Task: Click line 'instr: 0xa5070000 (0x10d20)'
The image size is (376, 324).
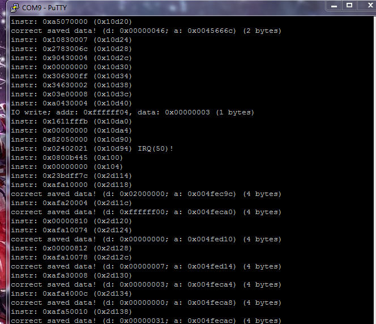Action: coord(71,22)
